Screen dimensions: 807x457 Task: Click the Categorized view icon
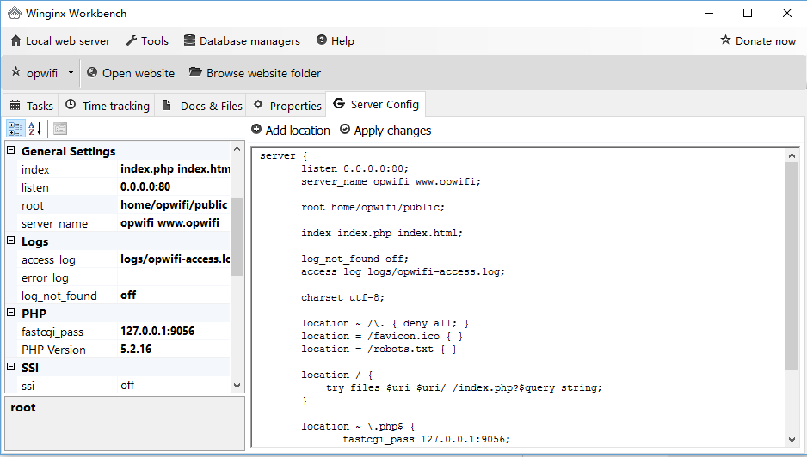[x=15, y=129]
